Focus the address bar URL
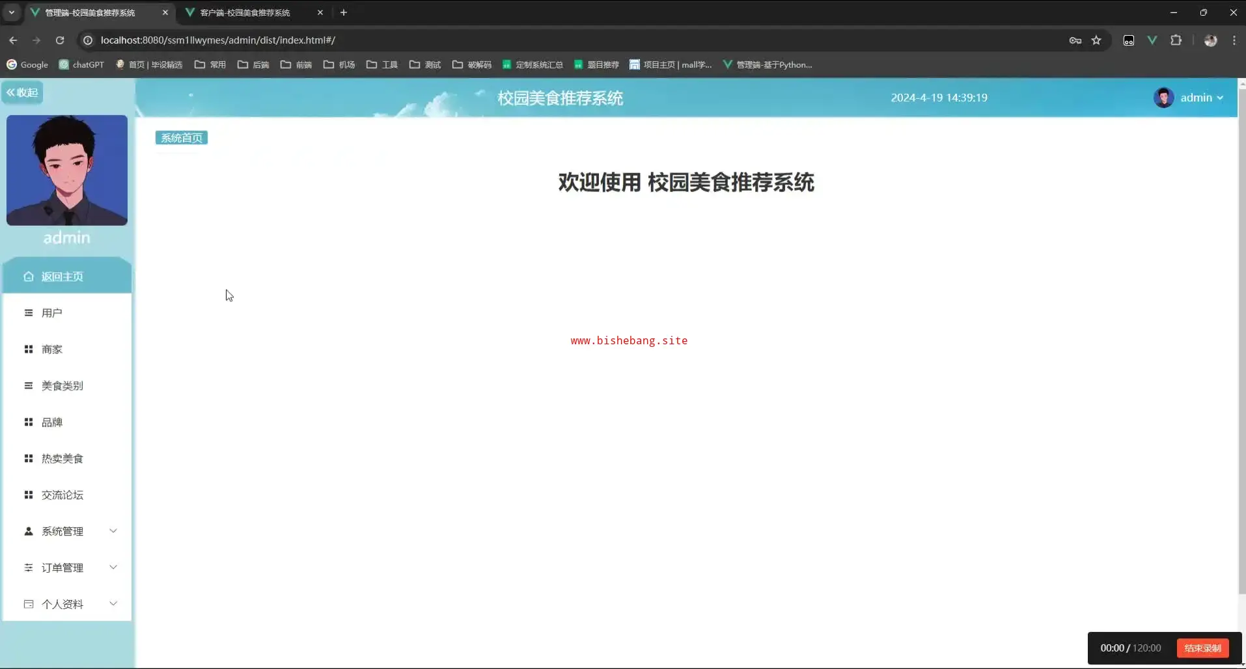 pos(218,40)
